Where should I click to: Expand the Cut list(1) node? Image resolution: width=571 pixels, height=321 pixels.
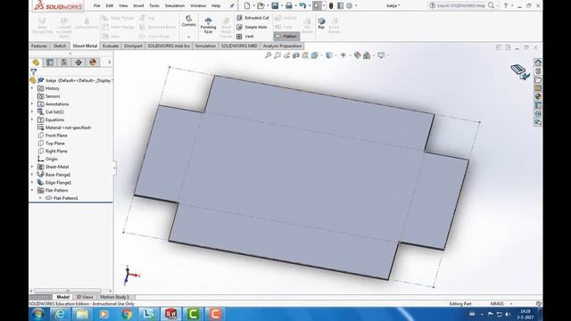coord(32,111)
